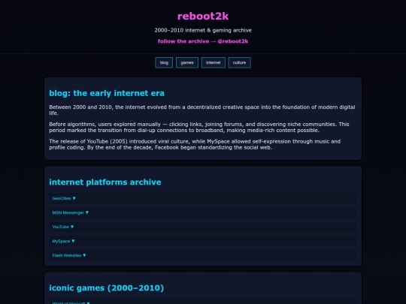Click the reboot2k site title
406x304 pixels.
pos(203,16)
